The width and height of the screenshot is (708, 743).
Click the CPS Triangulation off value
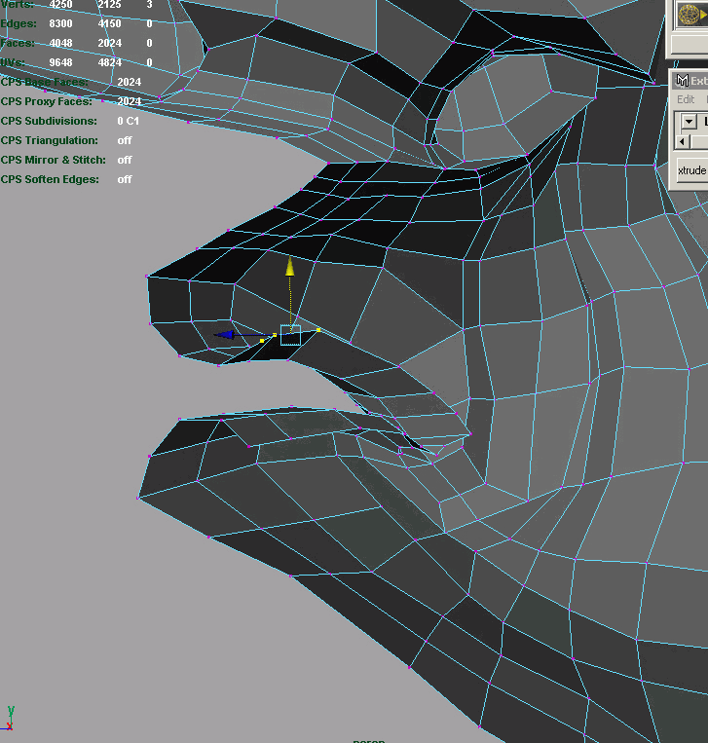pyautogui.click(x=125, y=140)
